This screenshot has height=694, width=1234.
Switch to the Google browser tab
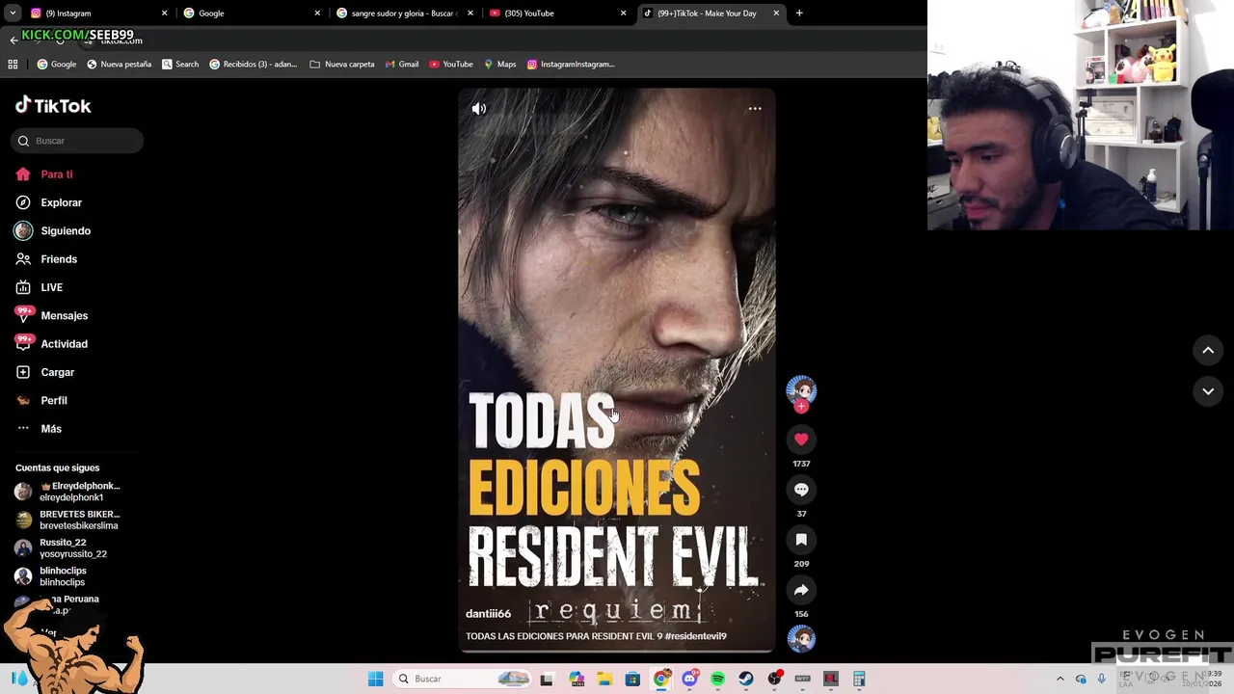click(x=251, y=13)
